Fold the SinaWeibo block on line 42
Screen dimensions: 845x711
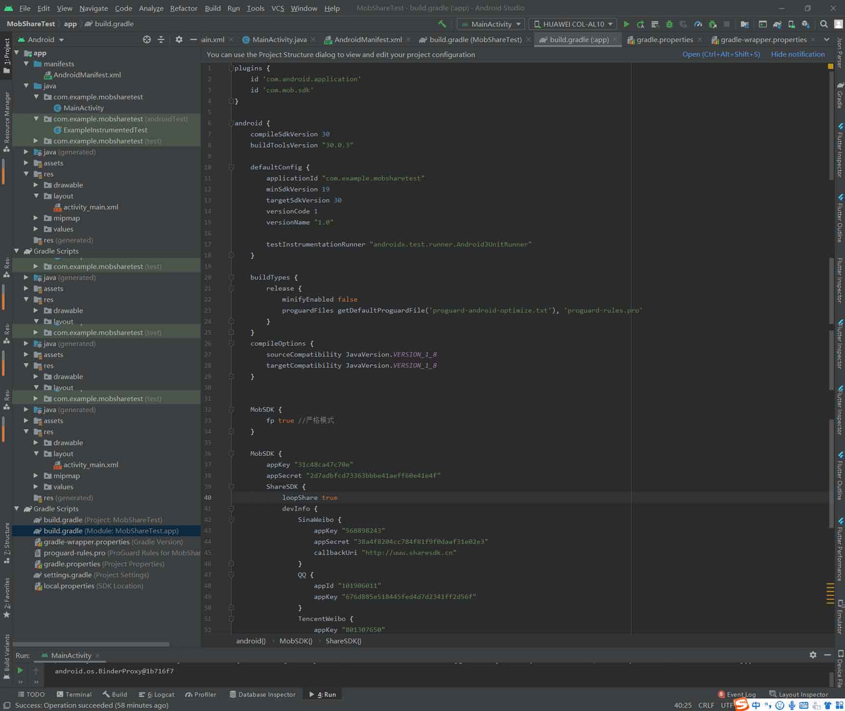(231, 520)
